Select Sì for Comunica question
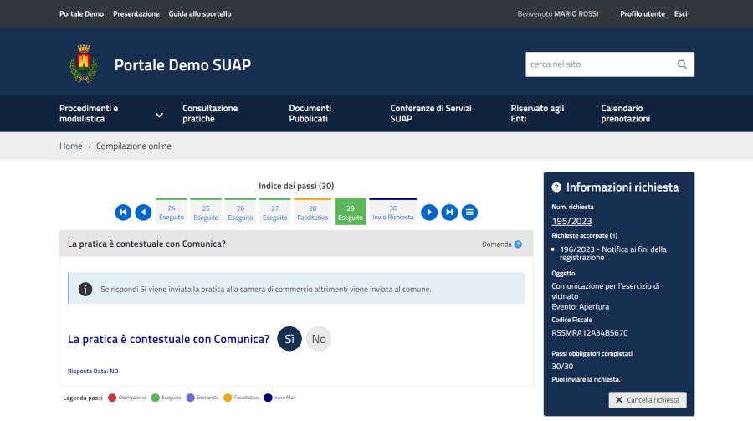Viewport: 753px width, 421px height. 289,339
